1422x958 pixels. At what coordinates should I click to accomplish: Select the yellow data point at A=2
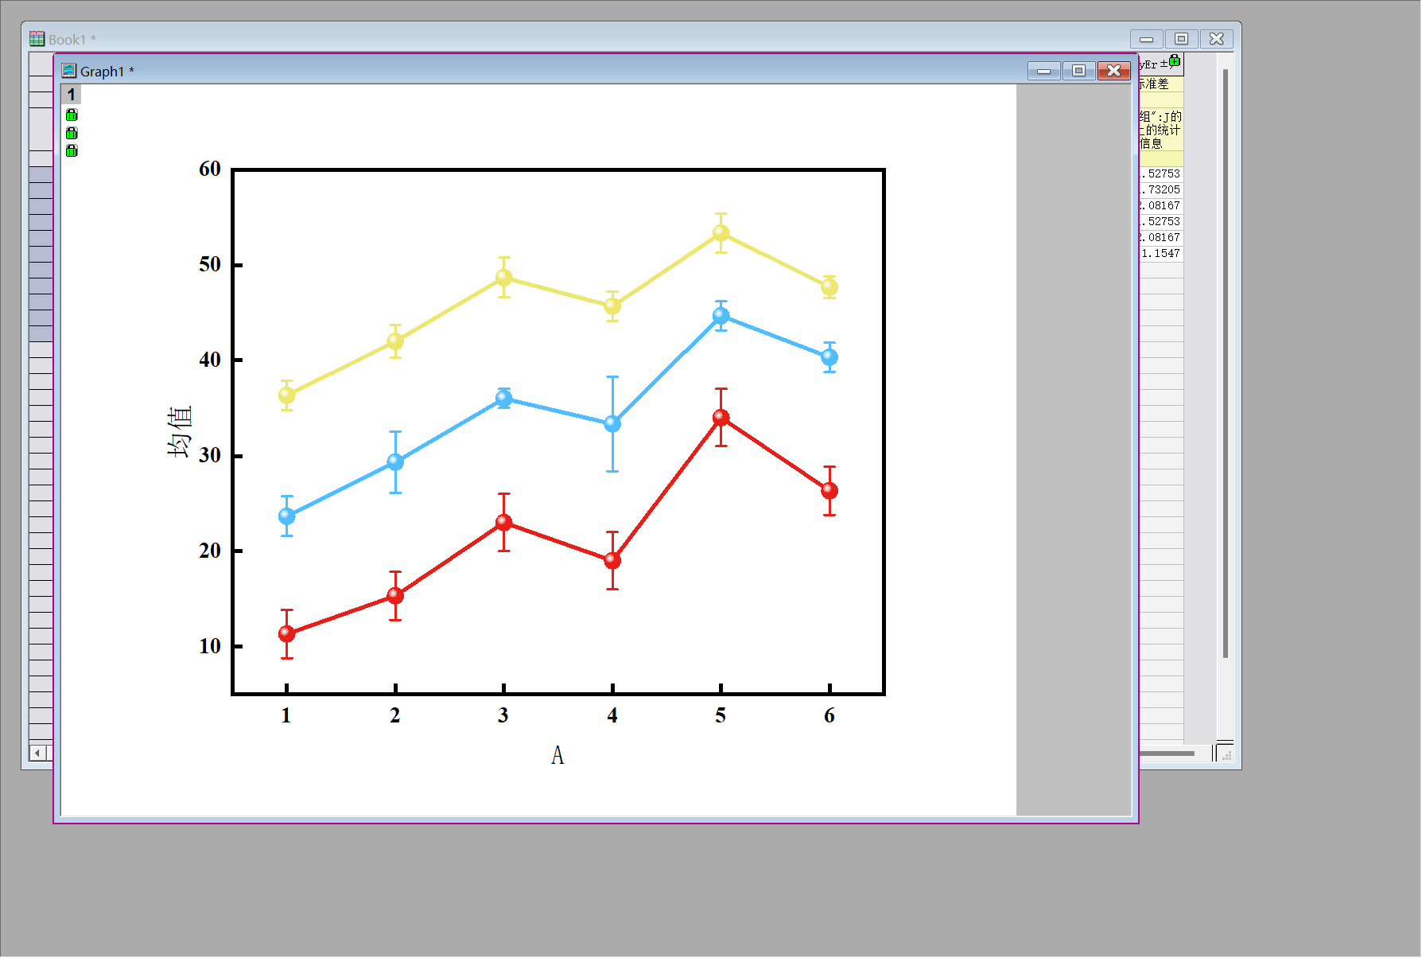coord(395,341)
